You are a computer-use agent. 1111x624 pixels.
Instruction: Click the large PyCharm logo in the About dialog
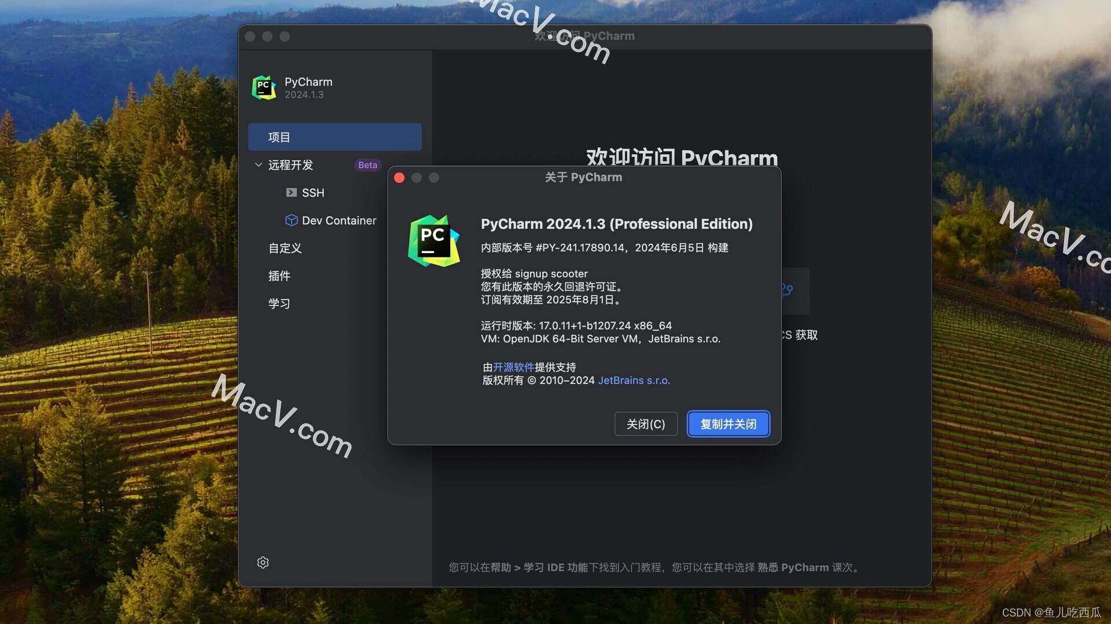point(434,240)
